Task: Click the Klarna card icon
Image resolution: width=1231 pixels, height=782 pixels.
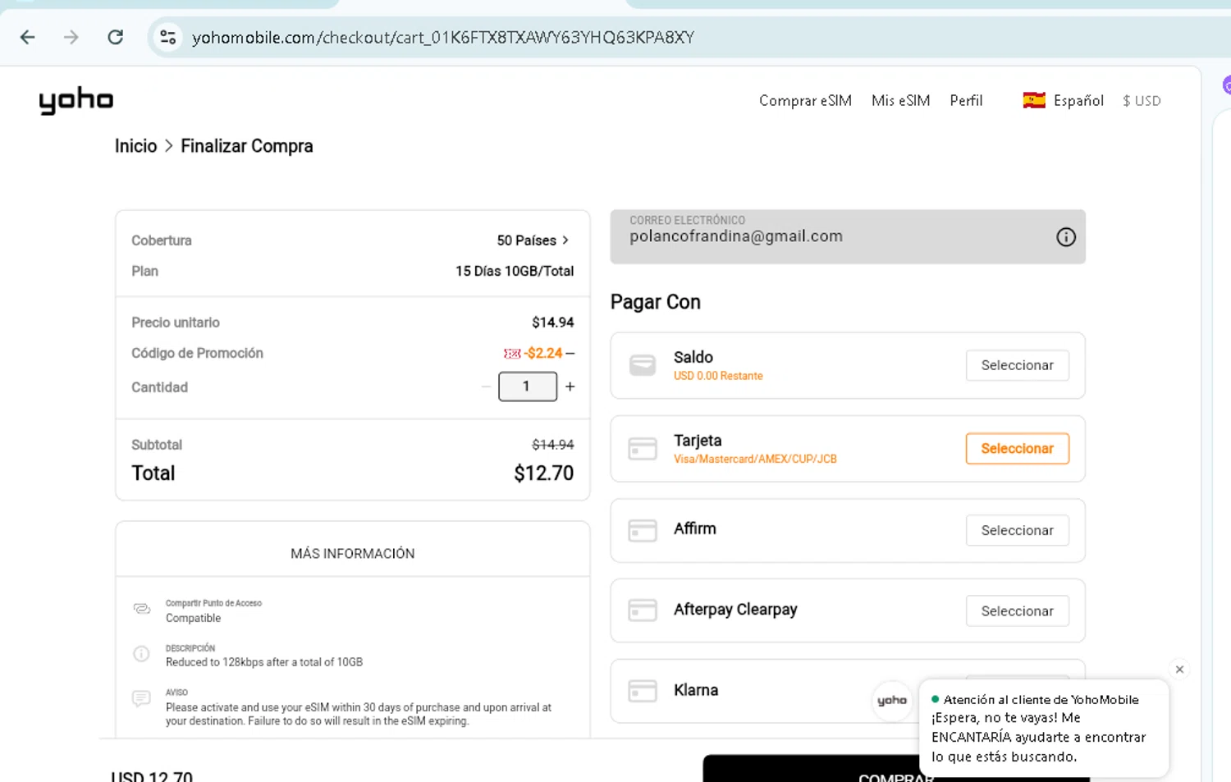Action: 643,691
